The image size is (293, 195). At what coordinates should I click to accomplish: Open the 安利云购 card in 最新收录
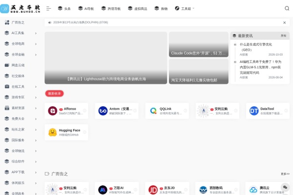(217, 111)
